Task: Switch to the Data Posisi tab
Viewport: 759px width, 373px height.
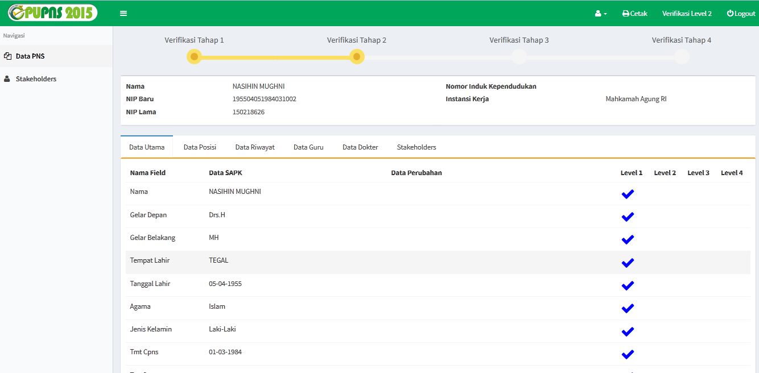Action: [200, 147]
